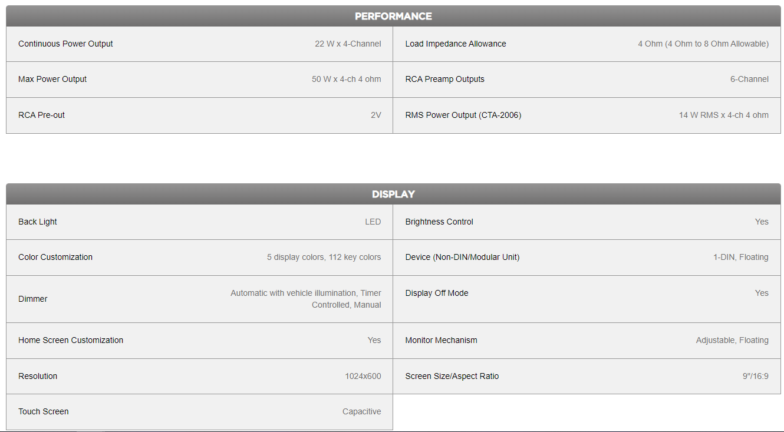Click the Monitor Mechanism label
The image size is (784, 432).
(x=441, y=340)
